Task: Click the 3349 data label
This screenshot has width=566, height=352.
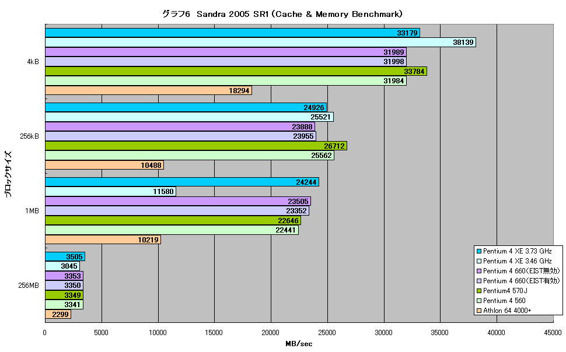Action: point(72,295)
